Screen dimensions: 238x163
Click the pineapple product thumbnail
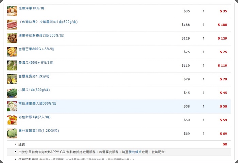(x=12, y=79)
